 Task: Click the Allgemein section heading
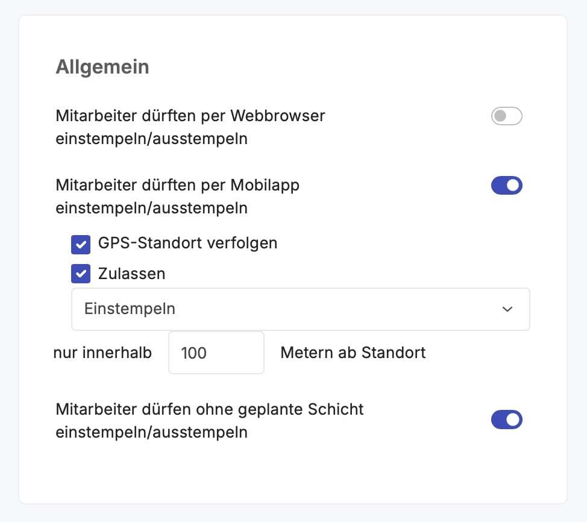(102, 67)
